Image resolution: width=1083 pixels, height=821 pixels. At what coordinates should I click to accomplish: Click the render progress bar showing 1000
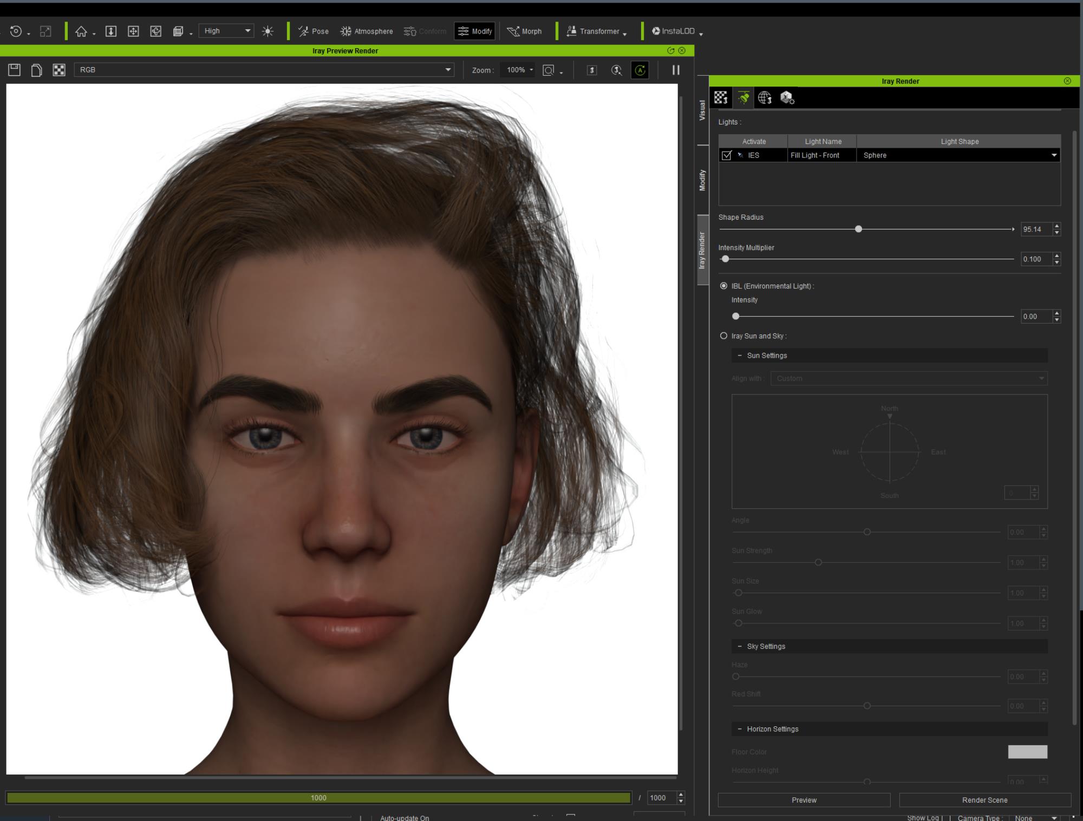[x=318, y=798]
